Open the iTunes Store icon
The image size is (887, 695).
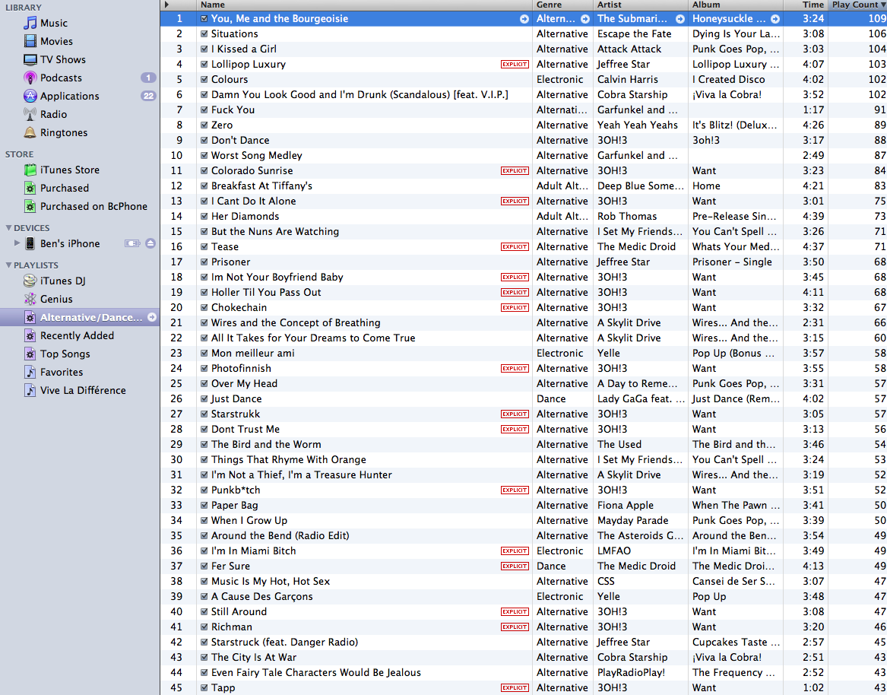tap(30, 170)
